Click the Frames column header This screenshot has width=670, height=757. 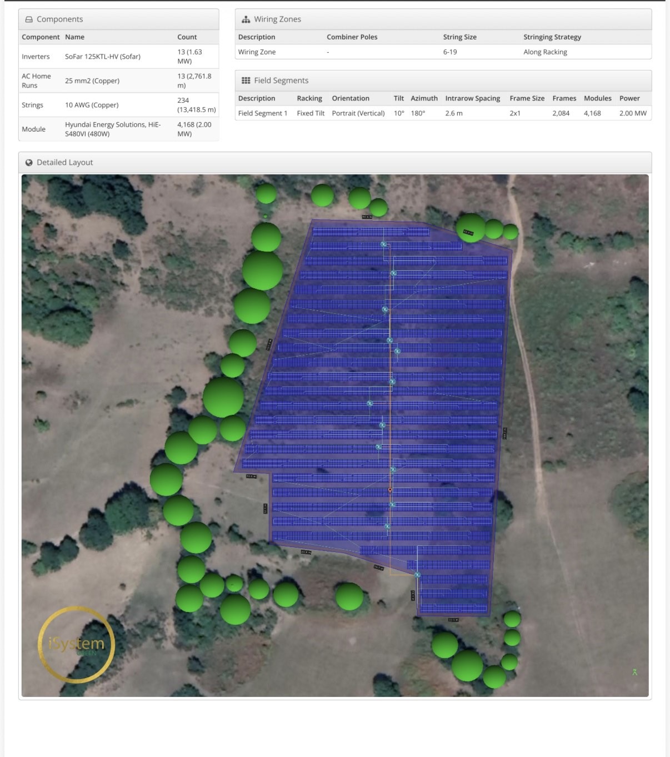(564, 98)
